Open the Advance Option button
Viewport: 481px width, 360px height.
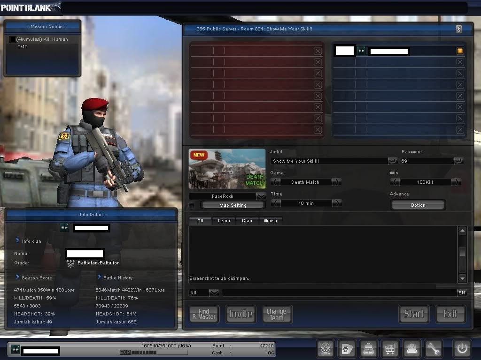[x=418, y=205]
